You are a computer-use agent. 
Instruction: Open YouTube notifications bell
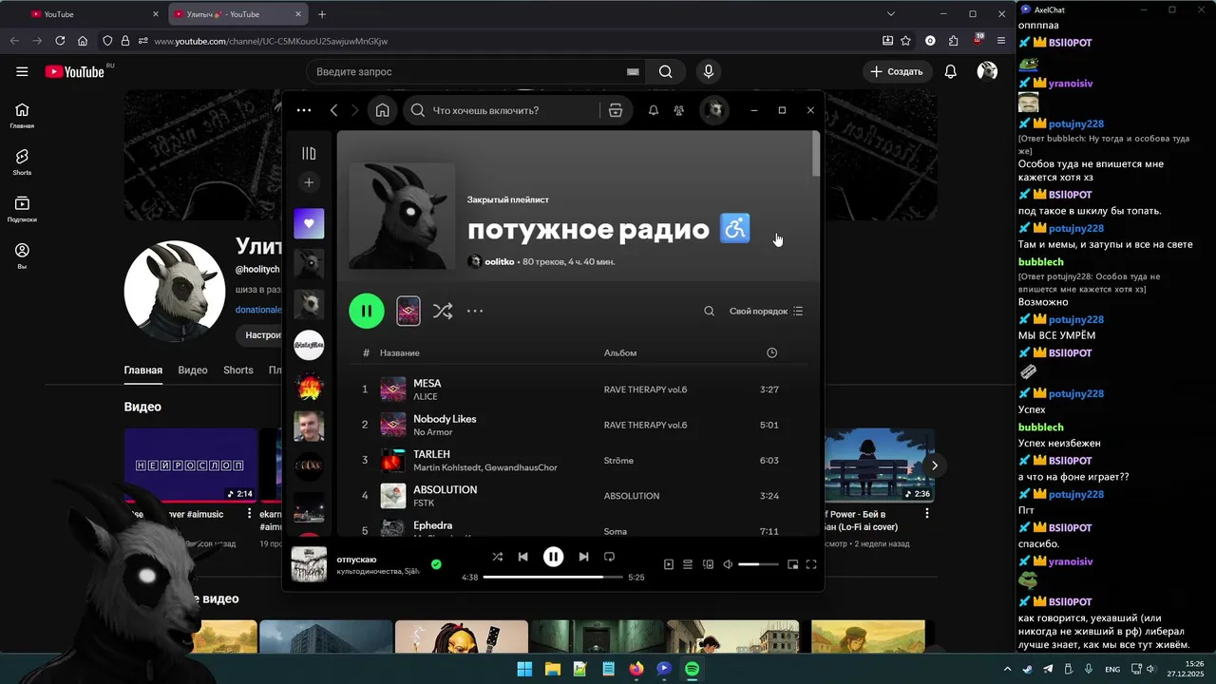tap(950, 71)
